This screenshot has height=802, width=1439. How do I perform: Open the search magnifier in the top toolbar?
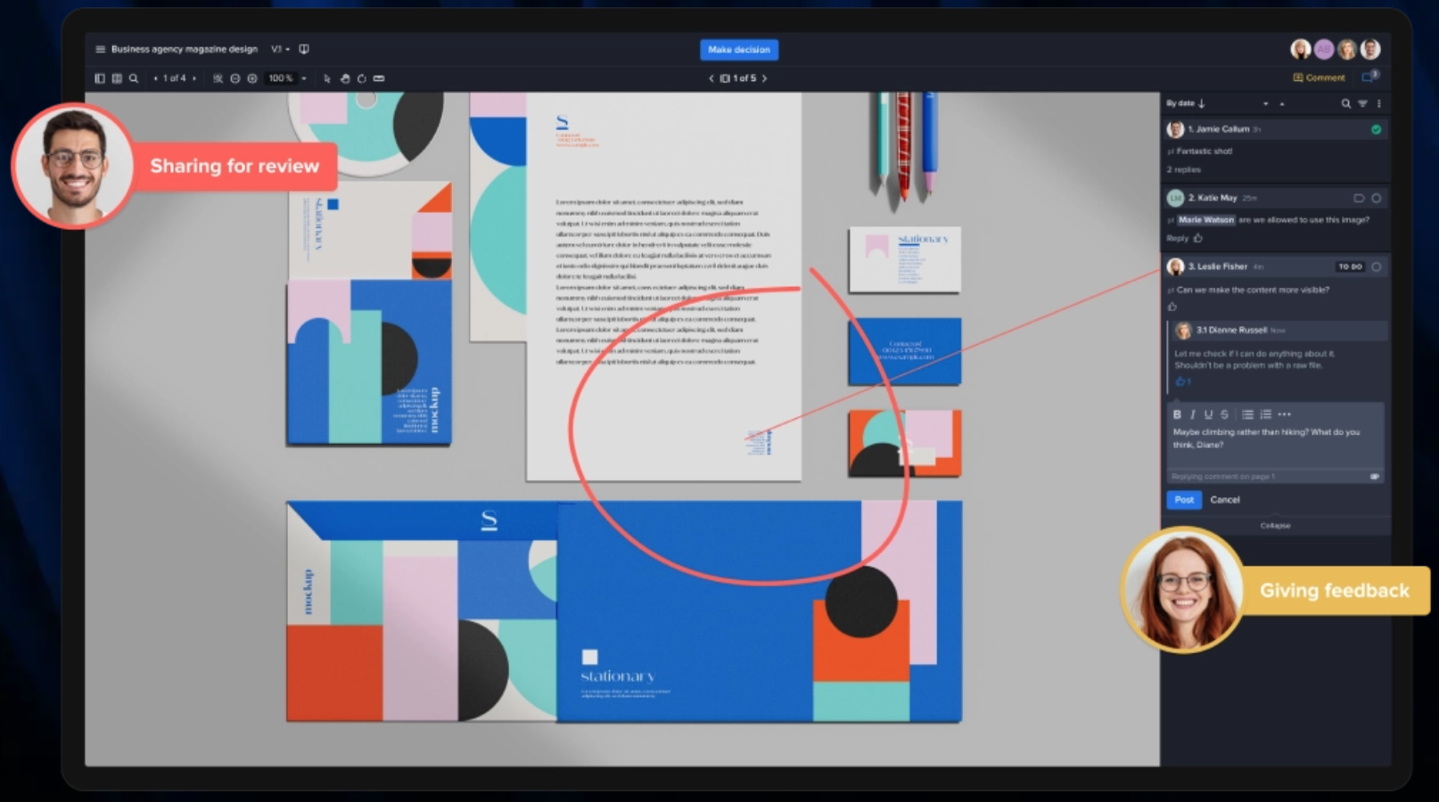[x=134, y=78]
